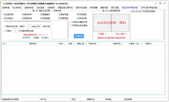Click the red 商品关键词过滤 hint text
Viewport: 169px width, 102px height.
click(x=36, y=35)
